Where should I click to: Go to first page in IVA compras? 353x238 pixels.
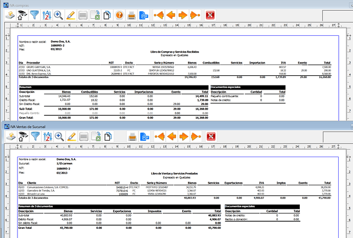point(159,15)
